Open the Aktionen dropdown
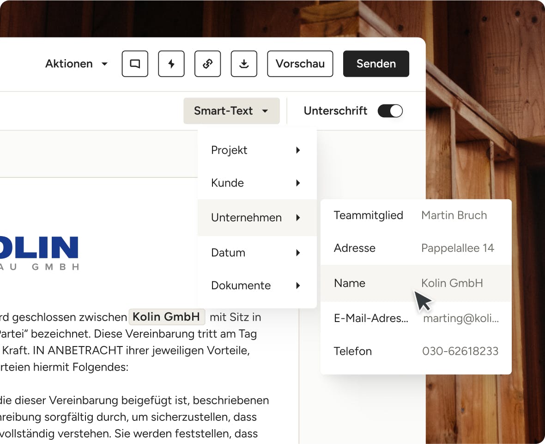 coord(76,64)
